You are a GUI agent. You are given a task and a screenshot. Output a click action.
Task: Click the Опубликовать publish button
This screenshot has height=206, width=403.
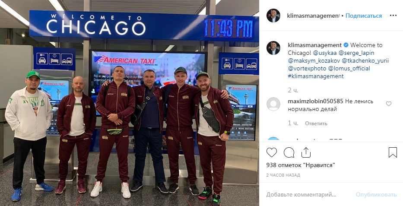coord(376,194)
